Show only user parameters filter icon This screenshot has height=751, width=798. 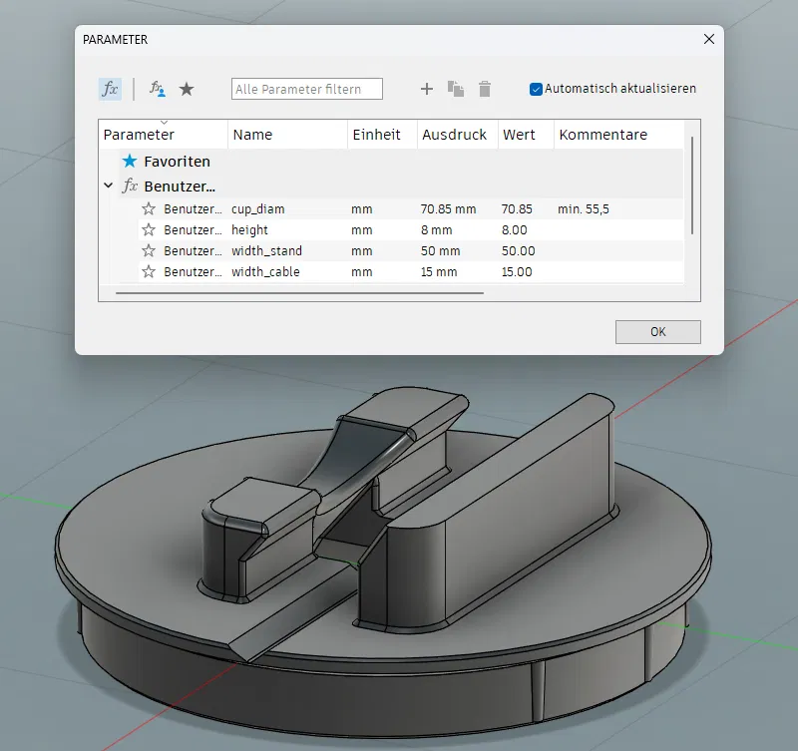158,89
